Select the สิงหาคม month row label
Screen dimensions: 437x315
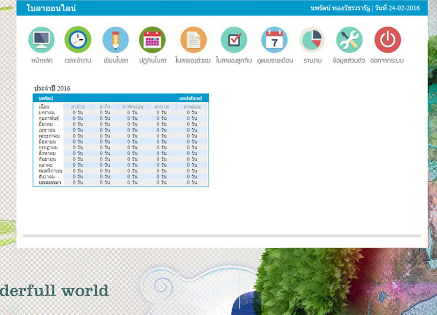pos(47,153)
